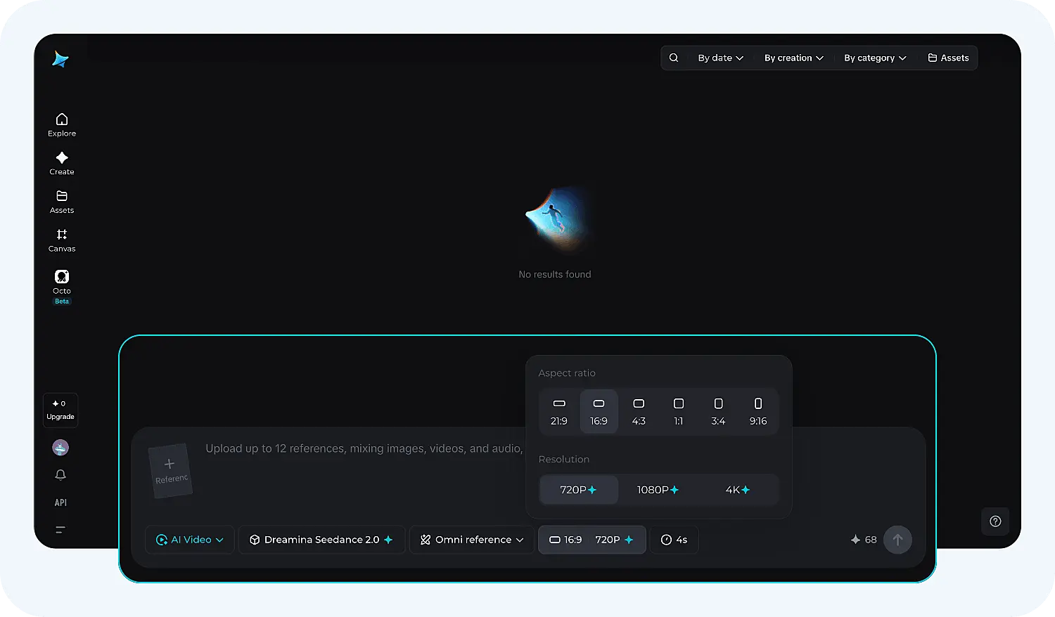Expand the By category filter
The width and height of the screenshot is (1055, 617).
pyautogui.click(x=875, y=58)
